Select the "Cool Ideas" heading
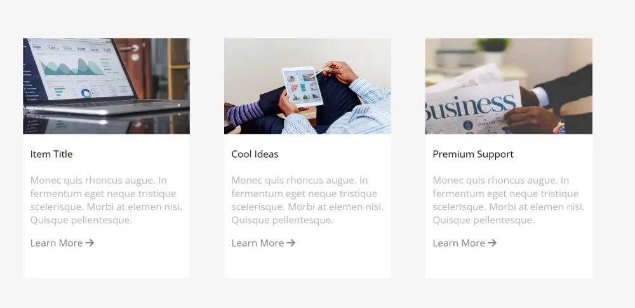This screenshot has height=308, width=635. [x=255, y=154]
